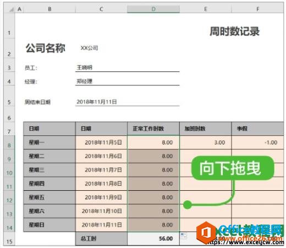Click the employee name 王晓明 field
286x248 pixels.
point(127,68)
